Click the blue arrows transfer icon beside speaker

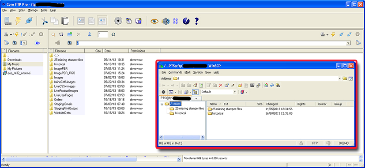click(x=176, y=21)
